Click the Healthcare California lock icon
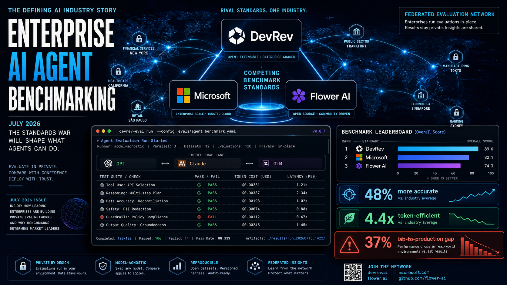 [118, 71]
